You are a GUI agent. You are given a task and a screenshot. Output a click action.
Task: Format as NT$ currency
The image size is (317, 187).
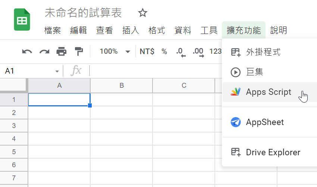click(x=147, y=52)
